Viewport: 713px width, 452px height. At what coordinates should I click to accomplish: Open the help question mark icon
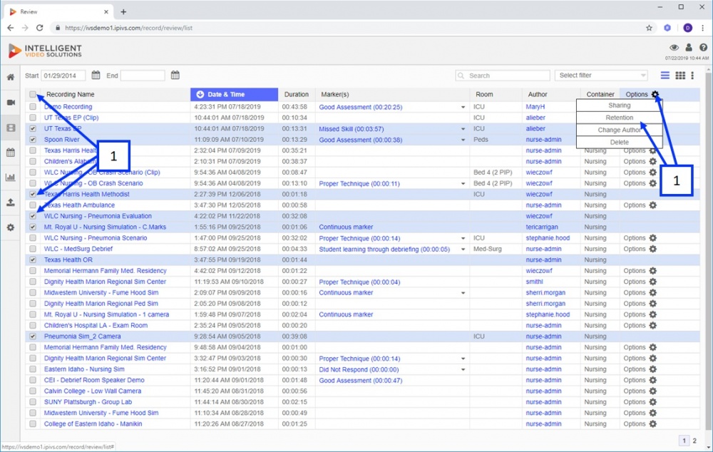704,47
